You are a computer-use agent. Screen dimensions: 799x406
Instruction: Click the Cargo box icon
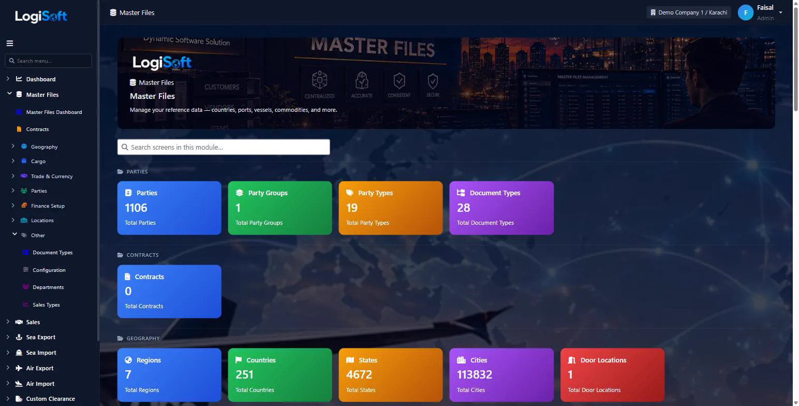coord(24,161)
